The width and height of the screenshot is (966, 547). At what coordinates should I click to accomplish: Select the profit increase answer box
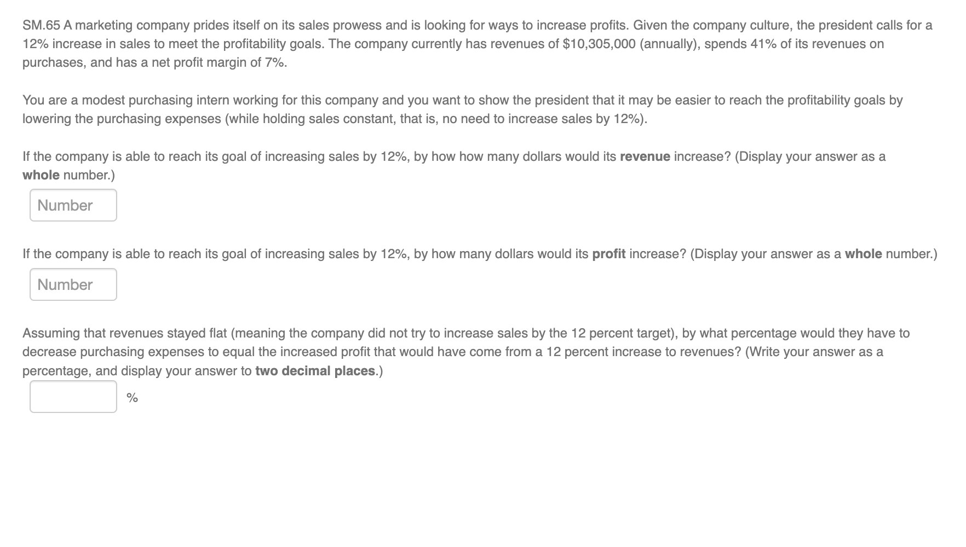(73, 284)
